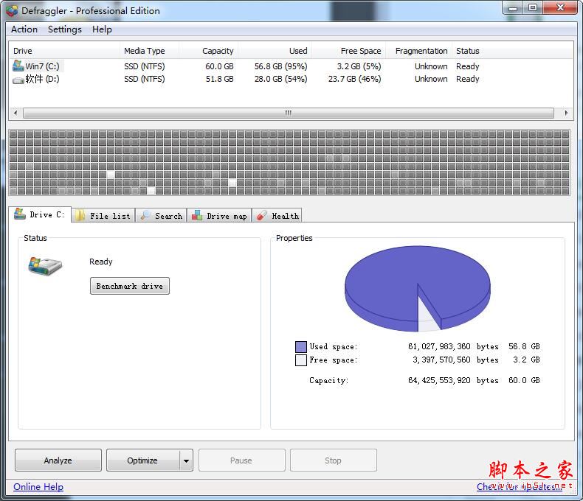The width and height of the screenshot is (583, 501).
Task: Open the Check for updates link
Action: (519, 486)
